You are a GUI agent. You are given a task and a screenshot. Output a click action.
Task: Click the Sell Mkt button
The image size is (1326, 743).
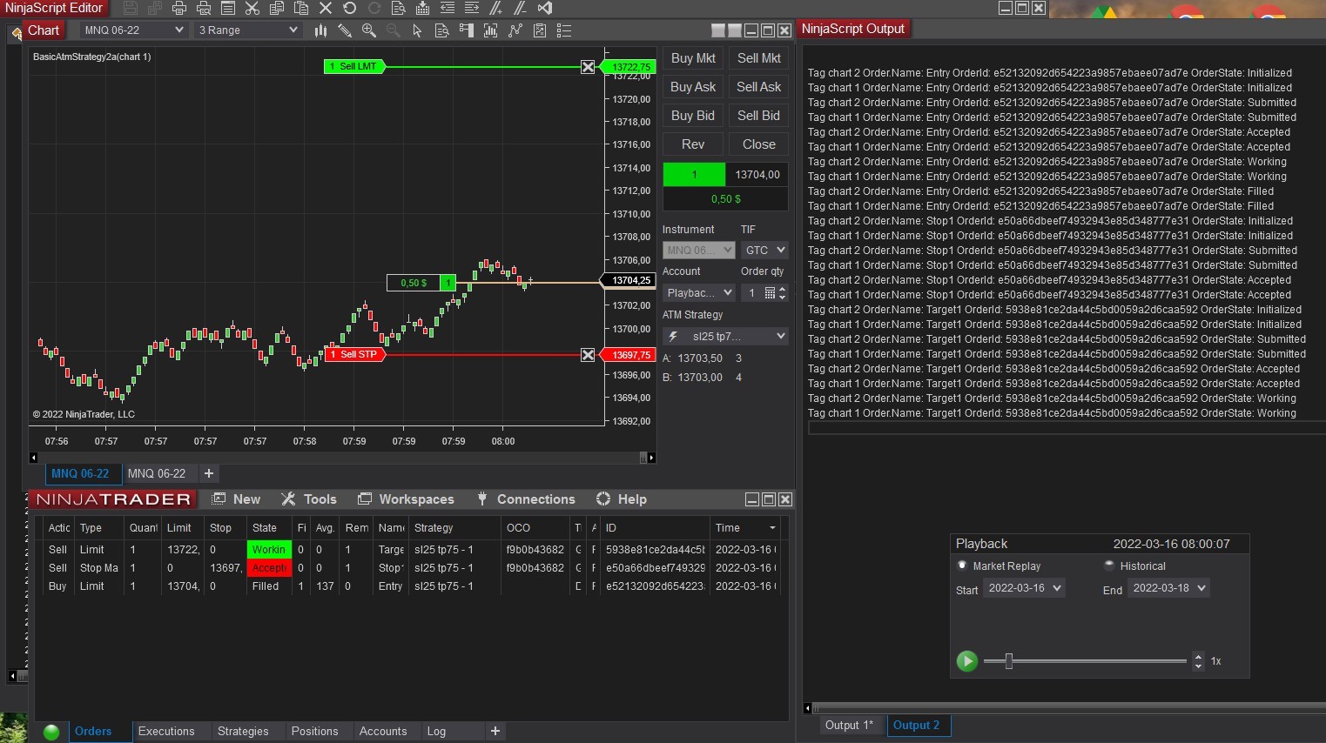pyautogui.click(x=759, y=58)
